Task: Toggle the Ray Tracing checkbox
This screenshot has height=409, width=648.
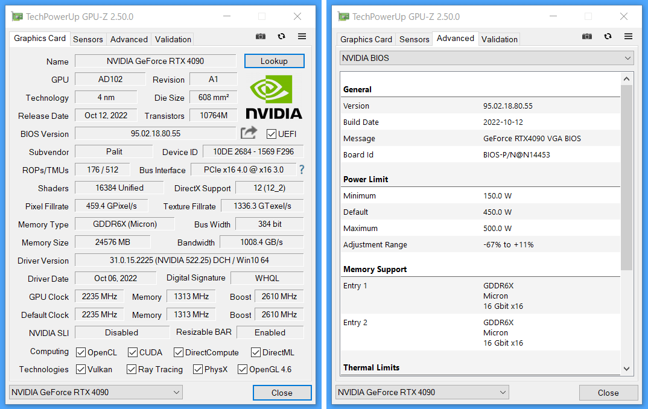Action: pos(132,369)
